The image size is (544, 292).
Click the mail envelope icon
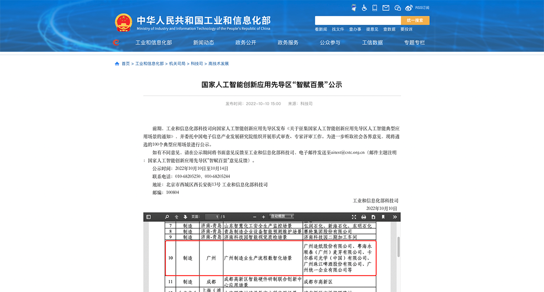pos(386,8)
